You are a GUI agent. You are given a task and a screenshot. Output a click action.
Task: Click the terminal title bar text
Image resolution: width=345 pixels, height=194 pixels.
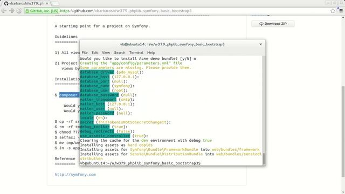click(x=172, y=44)
